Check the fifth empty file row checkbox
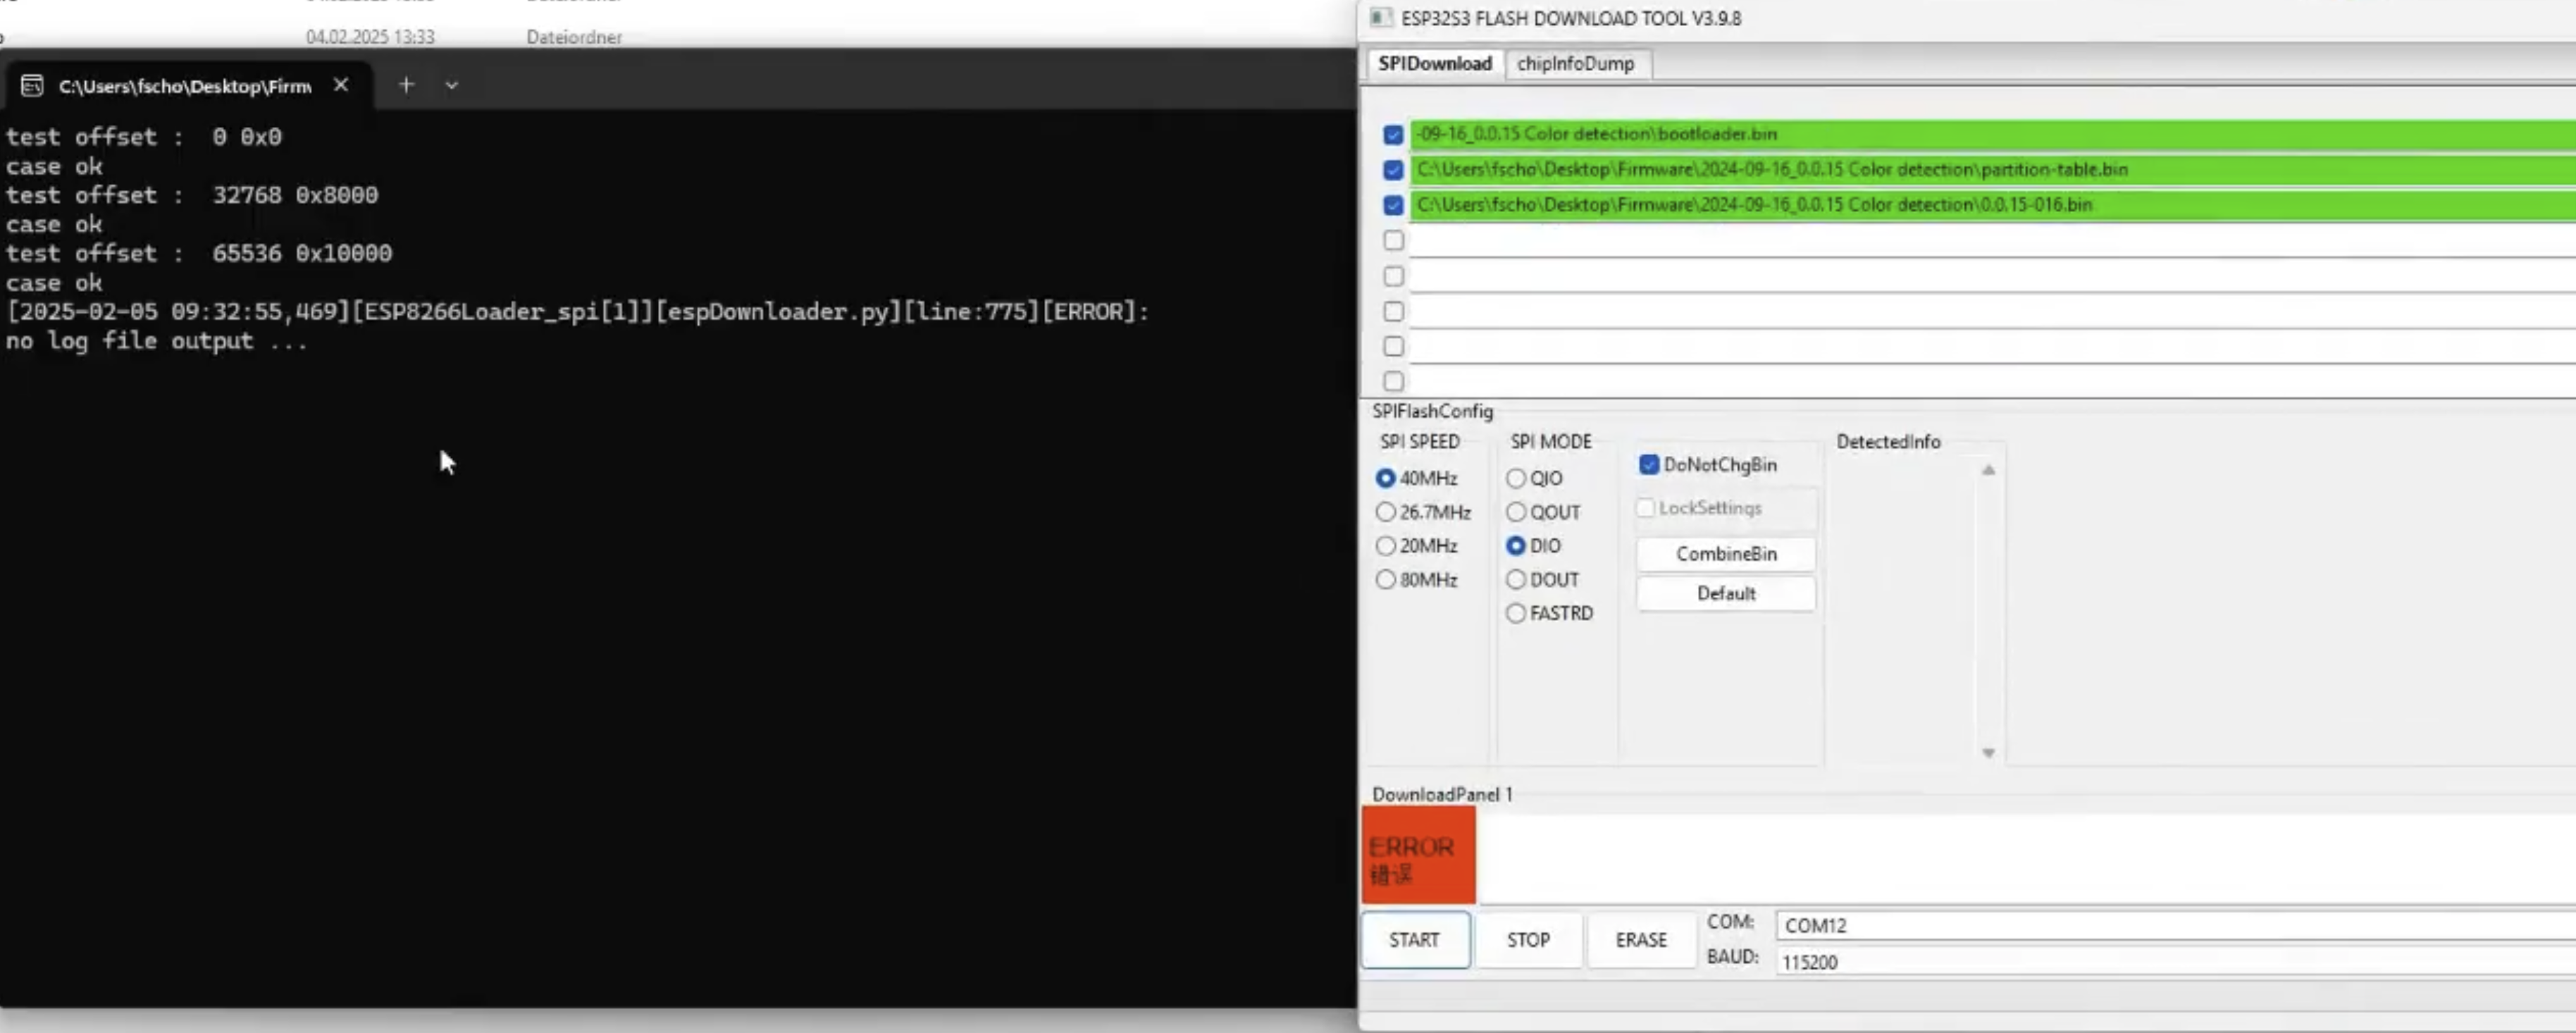Screen dimensions: 2576x1033 (1393, 276)
